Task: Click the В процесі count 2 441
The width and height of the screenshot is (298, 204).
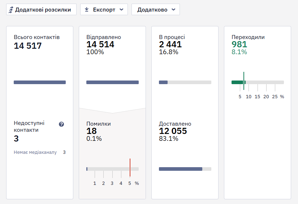Action: [x=170, y=44]
